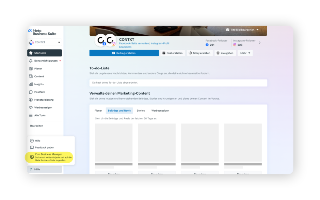The image size is (320, 200).
Task: Click the Alle Tools hamburger icon
Action: click(31, 115)
